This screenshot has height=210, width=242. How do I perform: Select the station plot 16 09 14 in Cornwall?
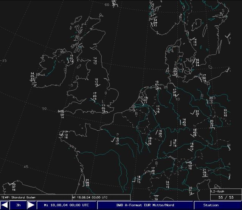tap(62, 114)
